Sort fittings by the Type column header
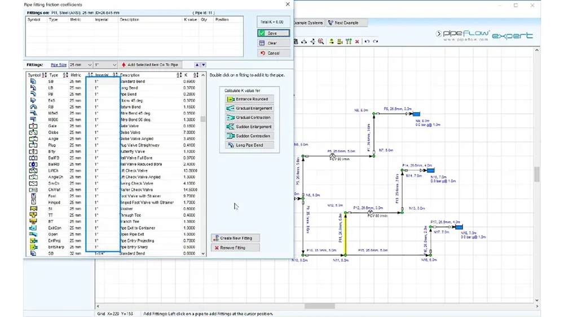The height and width of the screenshot is (317, 564). [54, 75]
